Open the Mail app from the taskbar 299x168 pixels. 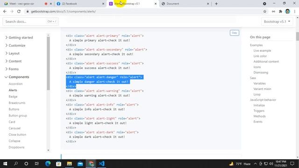[x=80, y=164]
